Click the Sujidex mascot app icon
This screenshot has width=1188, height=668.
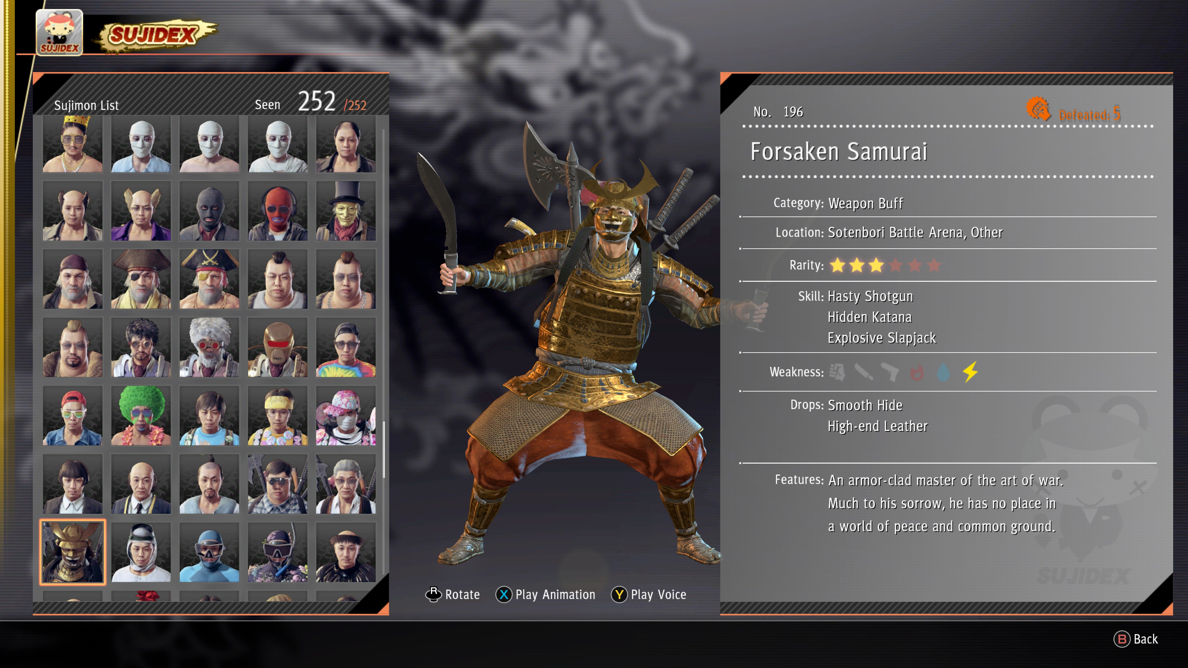point(59,32)
